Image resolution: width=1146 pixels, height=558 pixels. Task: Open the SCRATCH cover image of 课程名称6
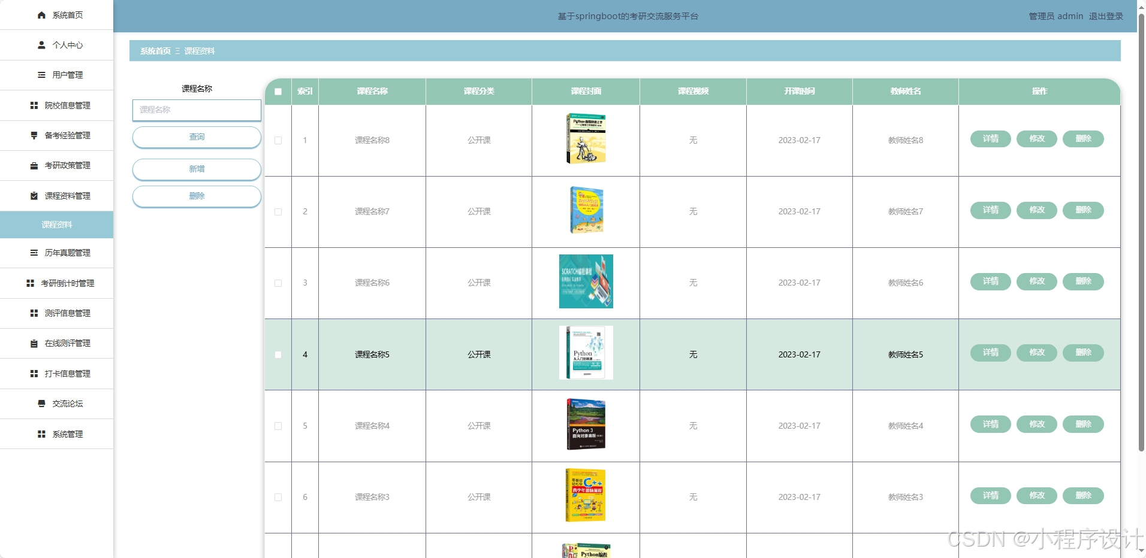pos(586,281)
